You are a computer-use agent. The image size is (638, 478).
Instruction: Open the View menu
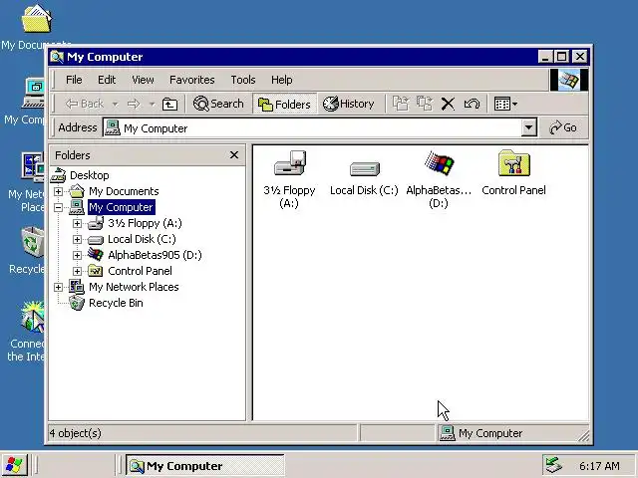point(143,80)
